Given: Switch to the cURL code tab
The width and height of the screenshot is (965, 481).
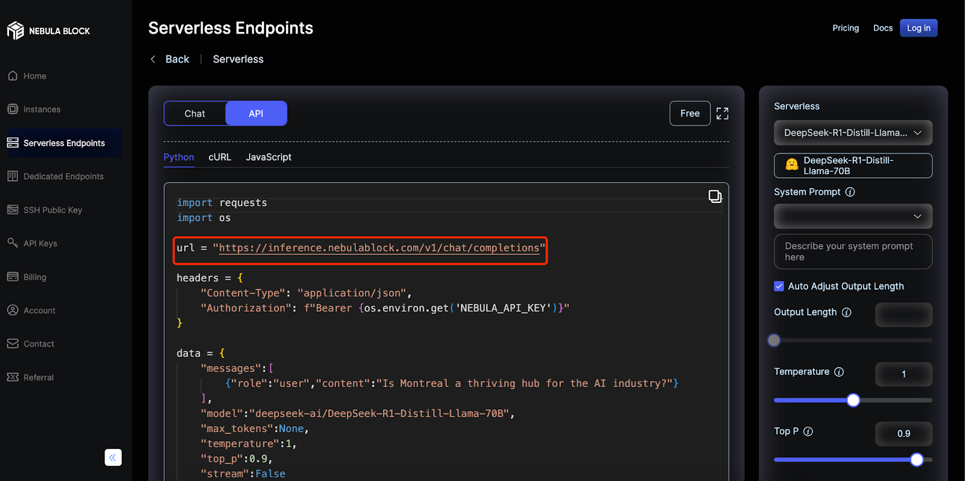Looking at the screenshot, I should [x=220, y=157].
